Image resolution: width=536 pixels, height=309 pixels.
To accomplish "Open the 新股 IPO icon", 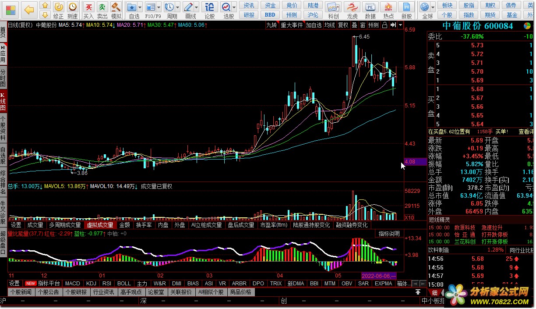I will pos(407,7).
